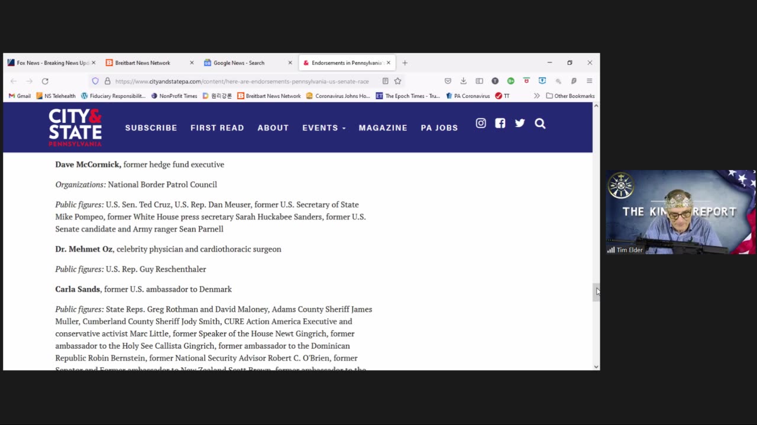Open the City & State Pennsylvania logo home link
Screen dimensions: 757x425
click(75, 127)
